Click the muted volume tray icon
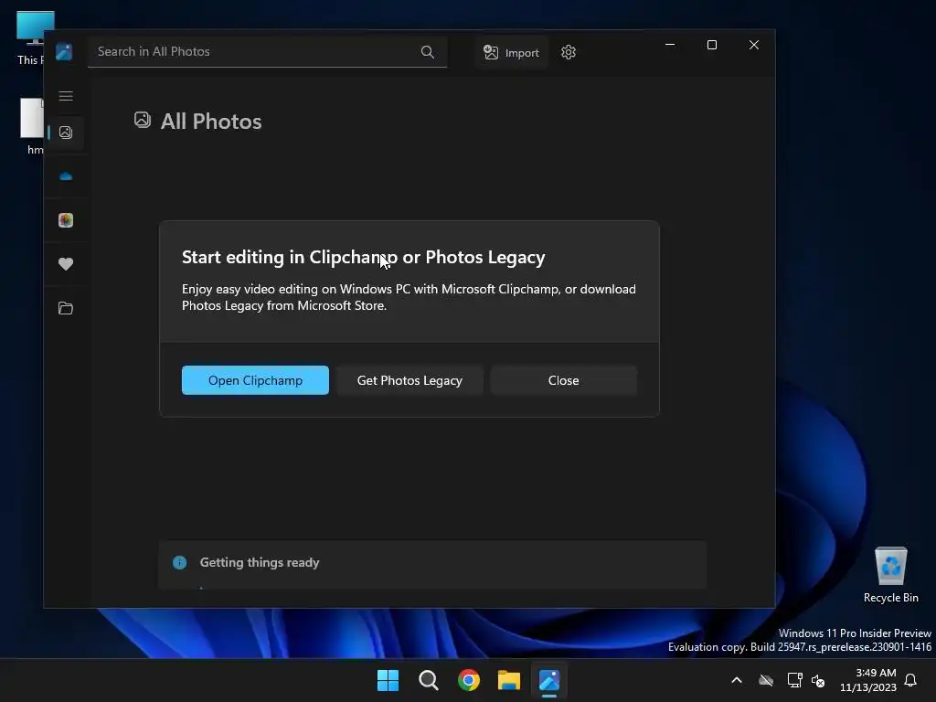This screenshot has height=702, width=936. (x=818, y=680)
